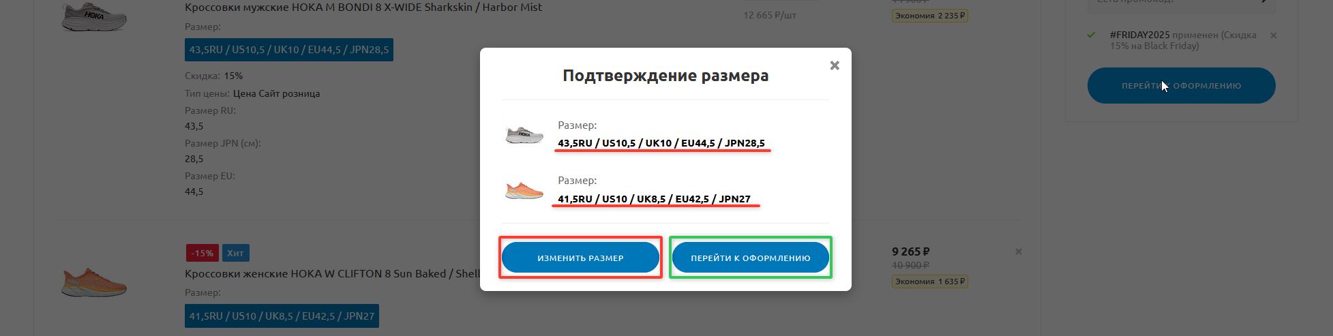Select the 43,5RU size chip in cart
1333x336 pixels.
(288, 50)
